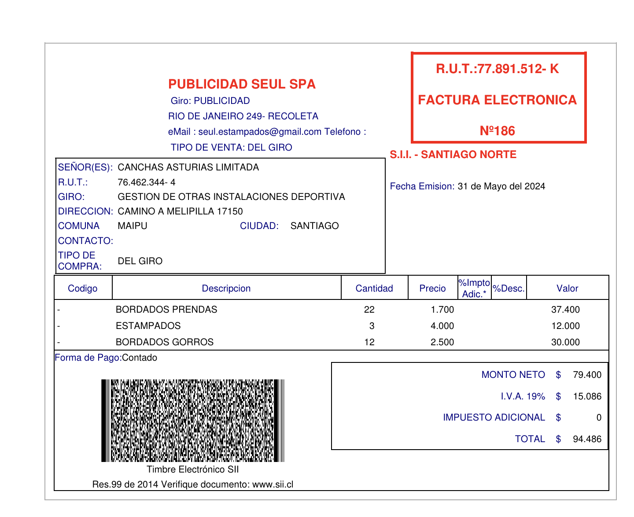Click the invoice number Nº186

pos(497,131)
